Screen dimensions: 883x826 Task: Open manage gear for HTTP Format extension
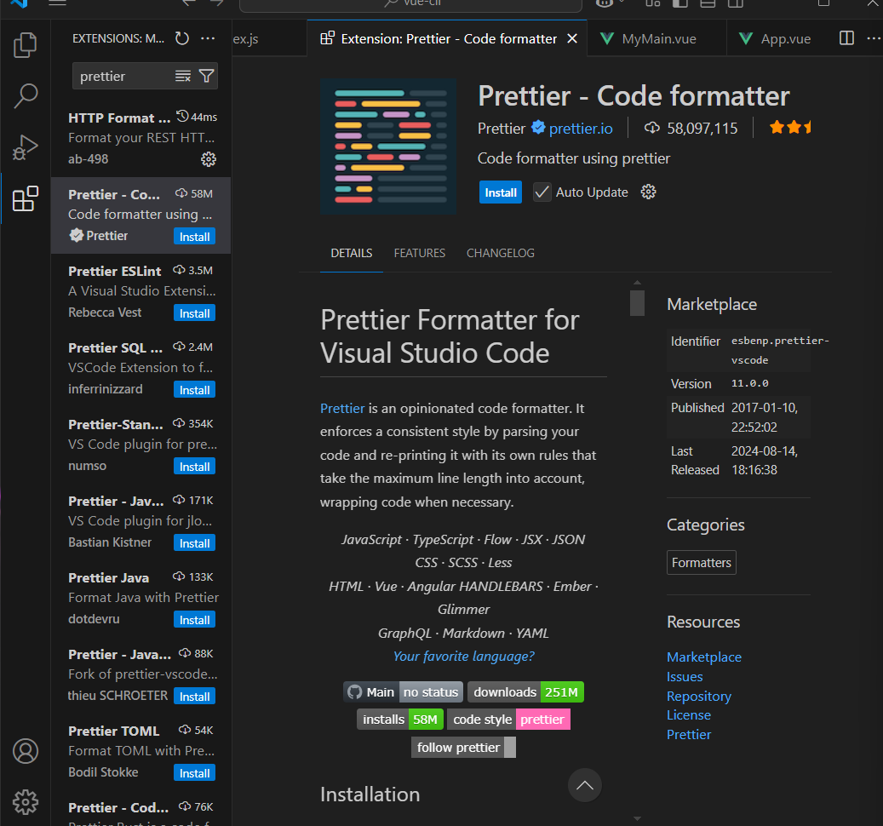pos(208,159)
